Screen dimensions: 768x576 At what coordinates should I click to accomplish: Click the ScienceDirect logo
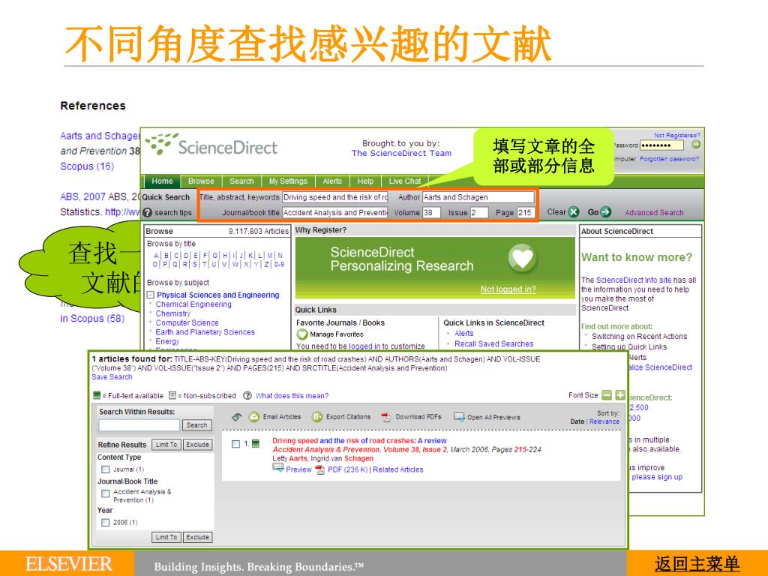(211, 146)
